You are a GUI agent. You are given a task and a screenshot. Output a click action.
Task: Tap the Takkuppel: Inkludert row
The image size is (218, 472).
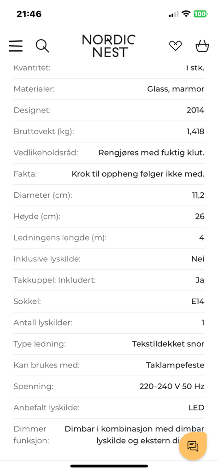(x=109, y=280)
